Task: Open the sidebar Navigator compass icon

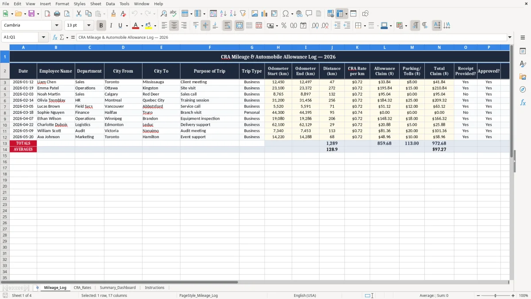Action: click(x=523, y=89)
